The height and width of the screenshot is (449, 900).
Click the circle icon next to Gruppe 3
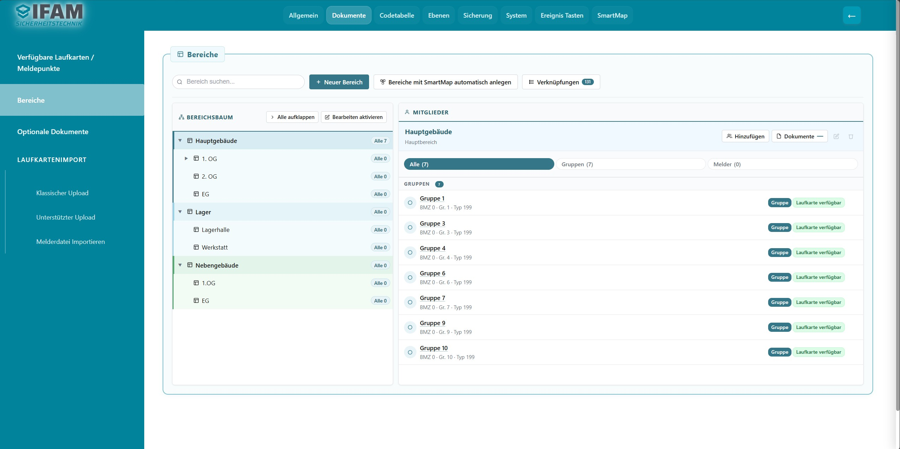tap(410, 227)
